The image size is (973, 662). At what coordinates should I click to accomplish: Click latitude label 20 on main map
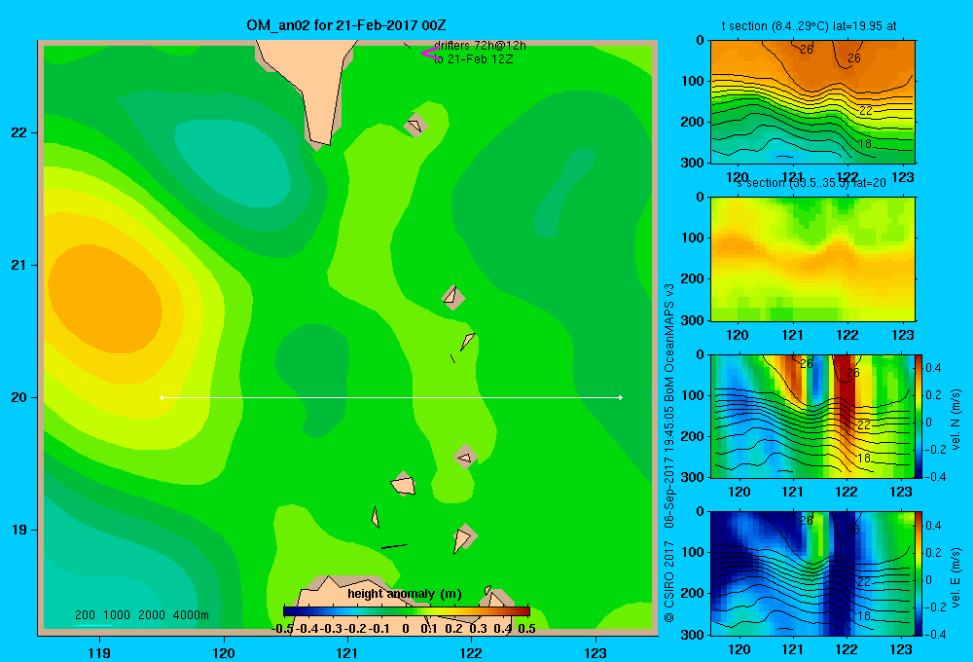click(18, 397)
